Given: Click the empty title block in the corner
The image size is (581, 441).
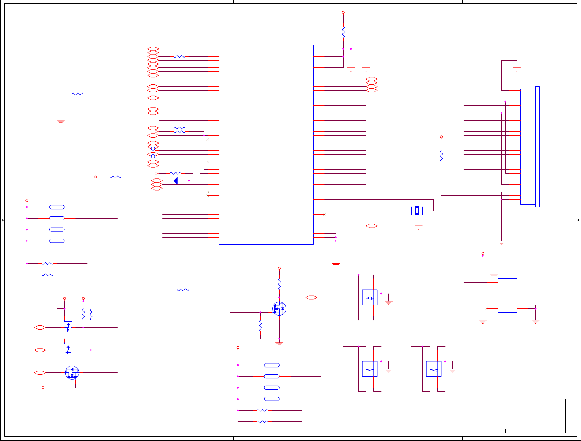Looking at the screenshot, I should pyautogui.click(x=497, y=416).
